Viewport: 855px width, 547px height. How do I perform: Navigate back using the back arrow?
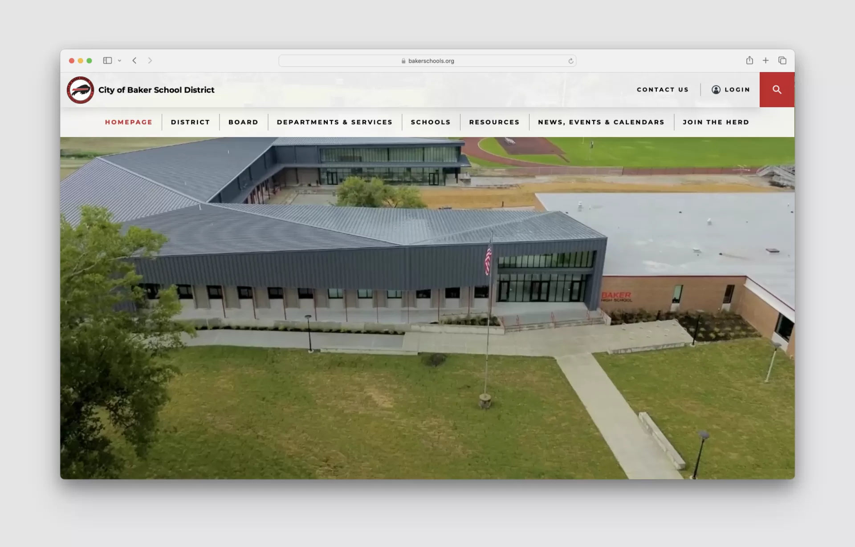[x=134, y=60]
